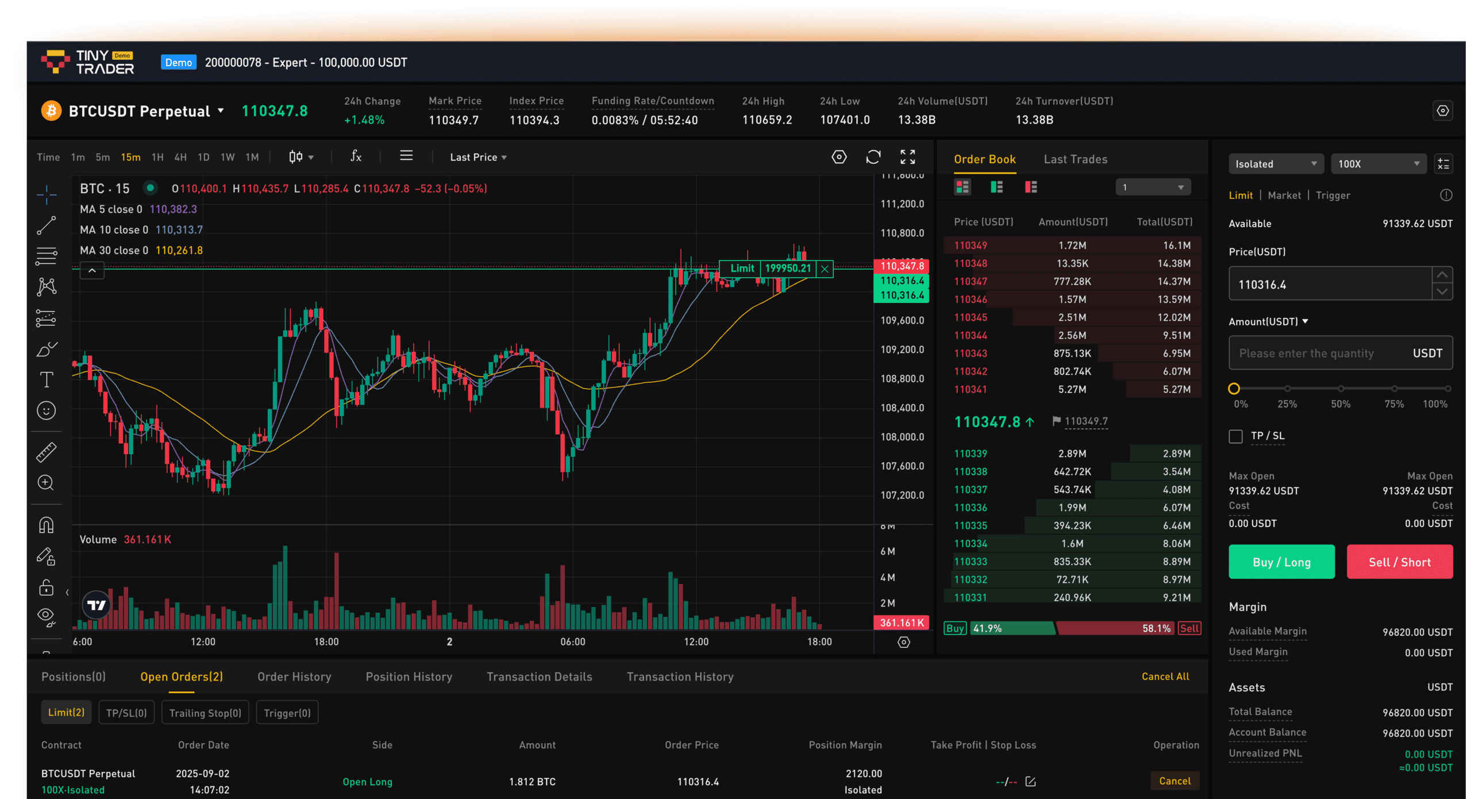Select the brush drawing tool
The image size is (1471, 799).
click(x=47, y=349)
